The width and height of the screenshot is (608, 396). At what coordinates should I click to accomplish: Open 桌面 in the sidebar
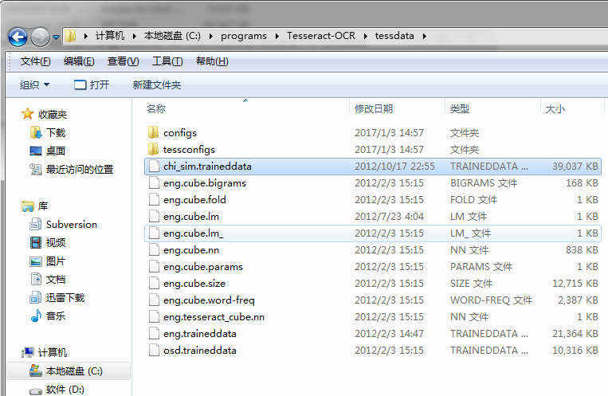coord(56,151)
